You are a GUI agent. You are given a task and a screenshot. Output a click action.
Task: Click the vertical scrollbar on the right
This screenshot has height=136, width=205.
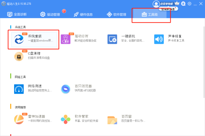[204, 62]
